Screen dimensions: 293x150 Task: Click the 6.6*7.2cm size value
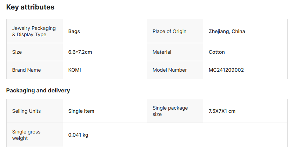coord(80,52)
